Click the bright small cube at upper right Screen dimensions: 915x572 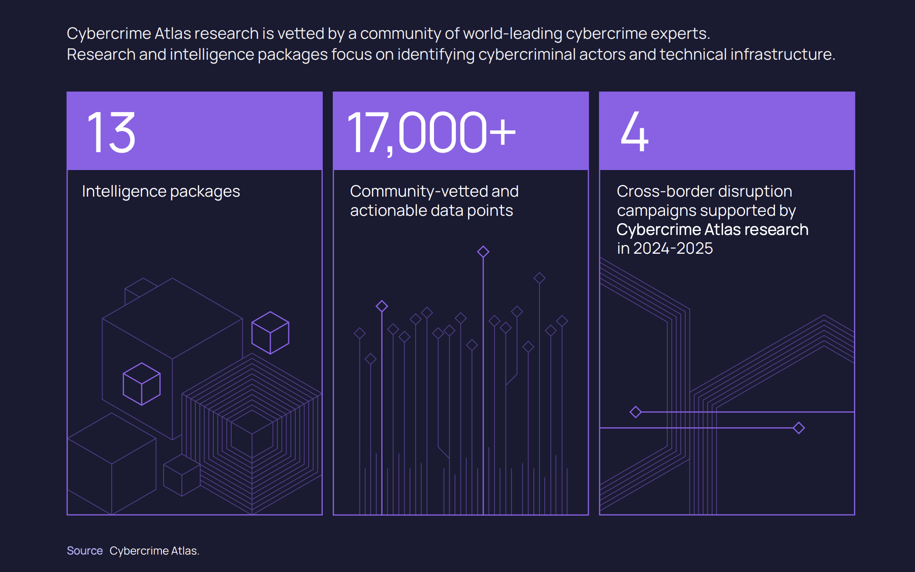click(270, 333)
